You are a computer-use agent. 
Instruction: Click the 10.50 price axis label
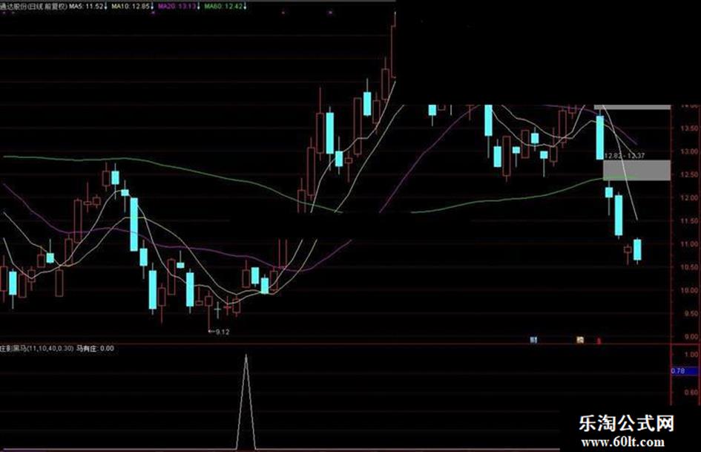[688, 266]
